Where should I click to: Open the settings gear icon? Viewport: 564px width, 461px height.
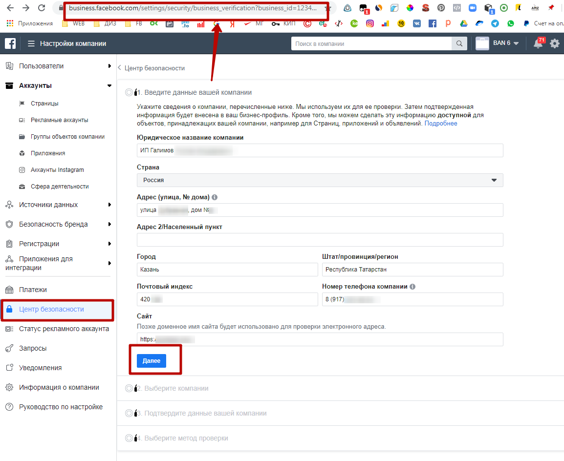555,43
